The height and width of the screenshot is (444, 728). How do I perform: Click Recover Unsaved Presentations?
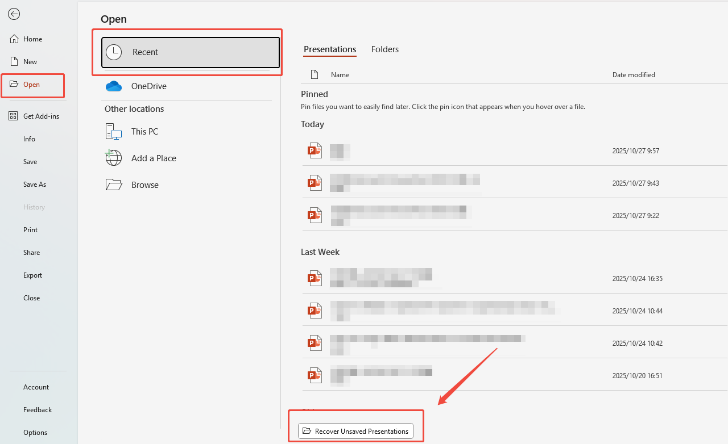coord(355,431)
